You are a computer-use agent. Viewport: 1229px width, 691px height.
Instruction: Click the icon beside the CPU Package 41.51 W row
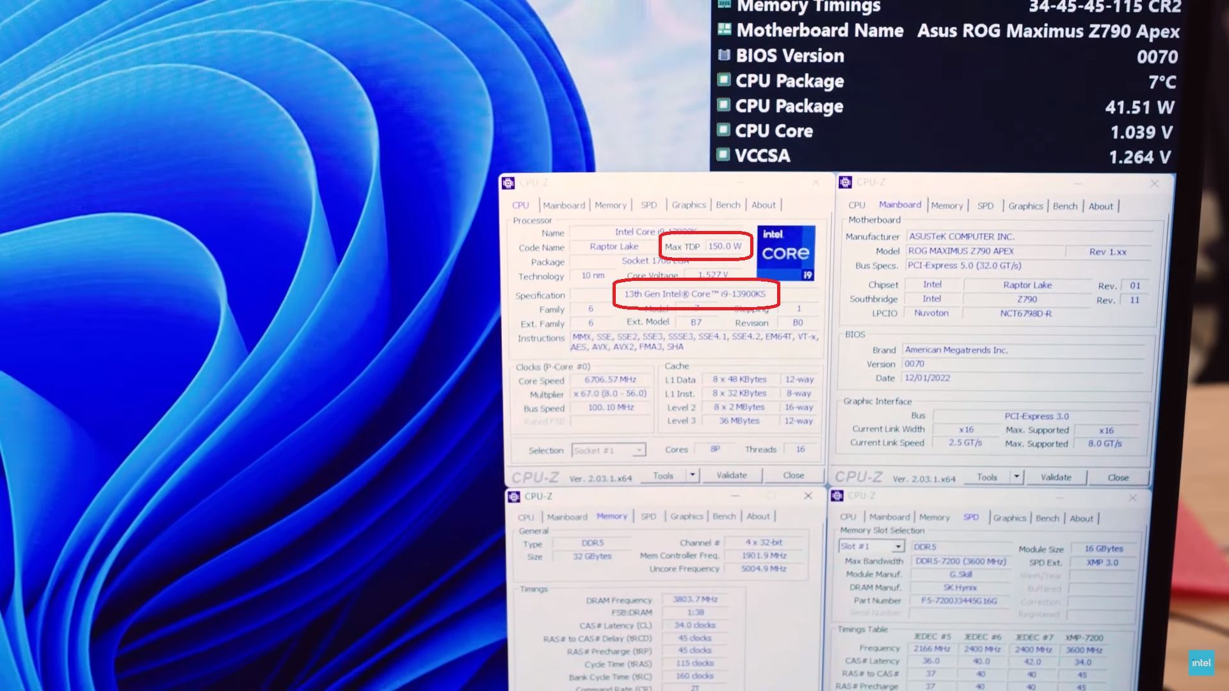(724, 104)
